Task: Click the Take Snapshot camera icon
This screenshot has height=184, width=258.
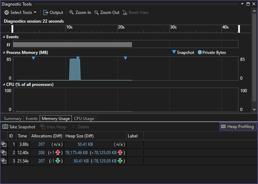Action: click(x=5, y=127)
